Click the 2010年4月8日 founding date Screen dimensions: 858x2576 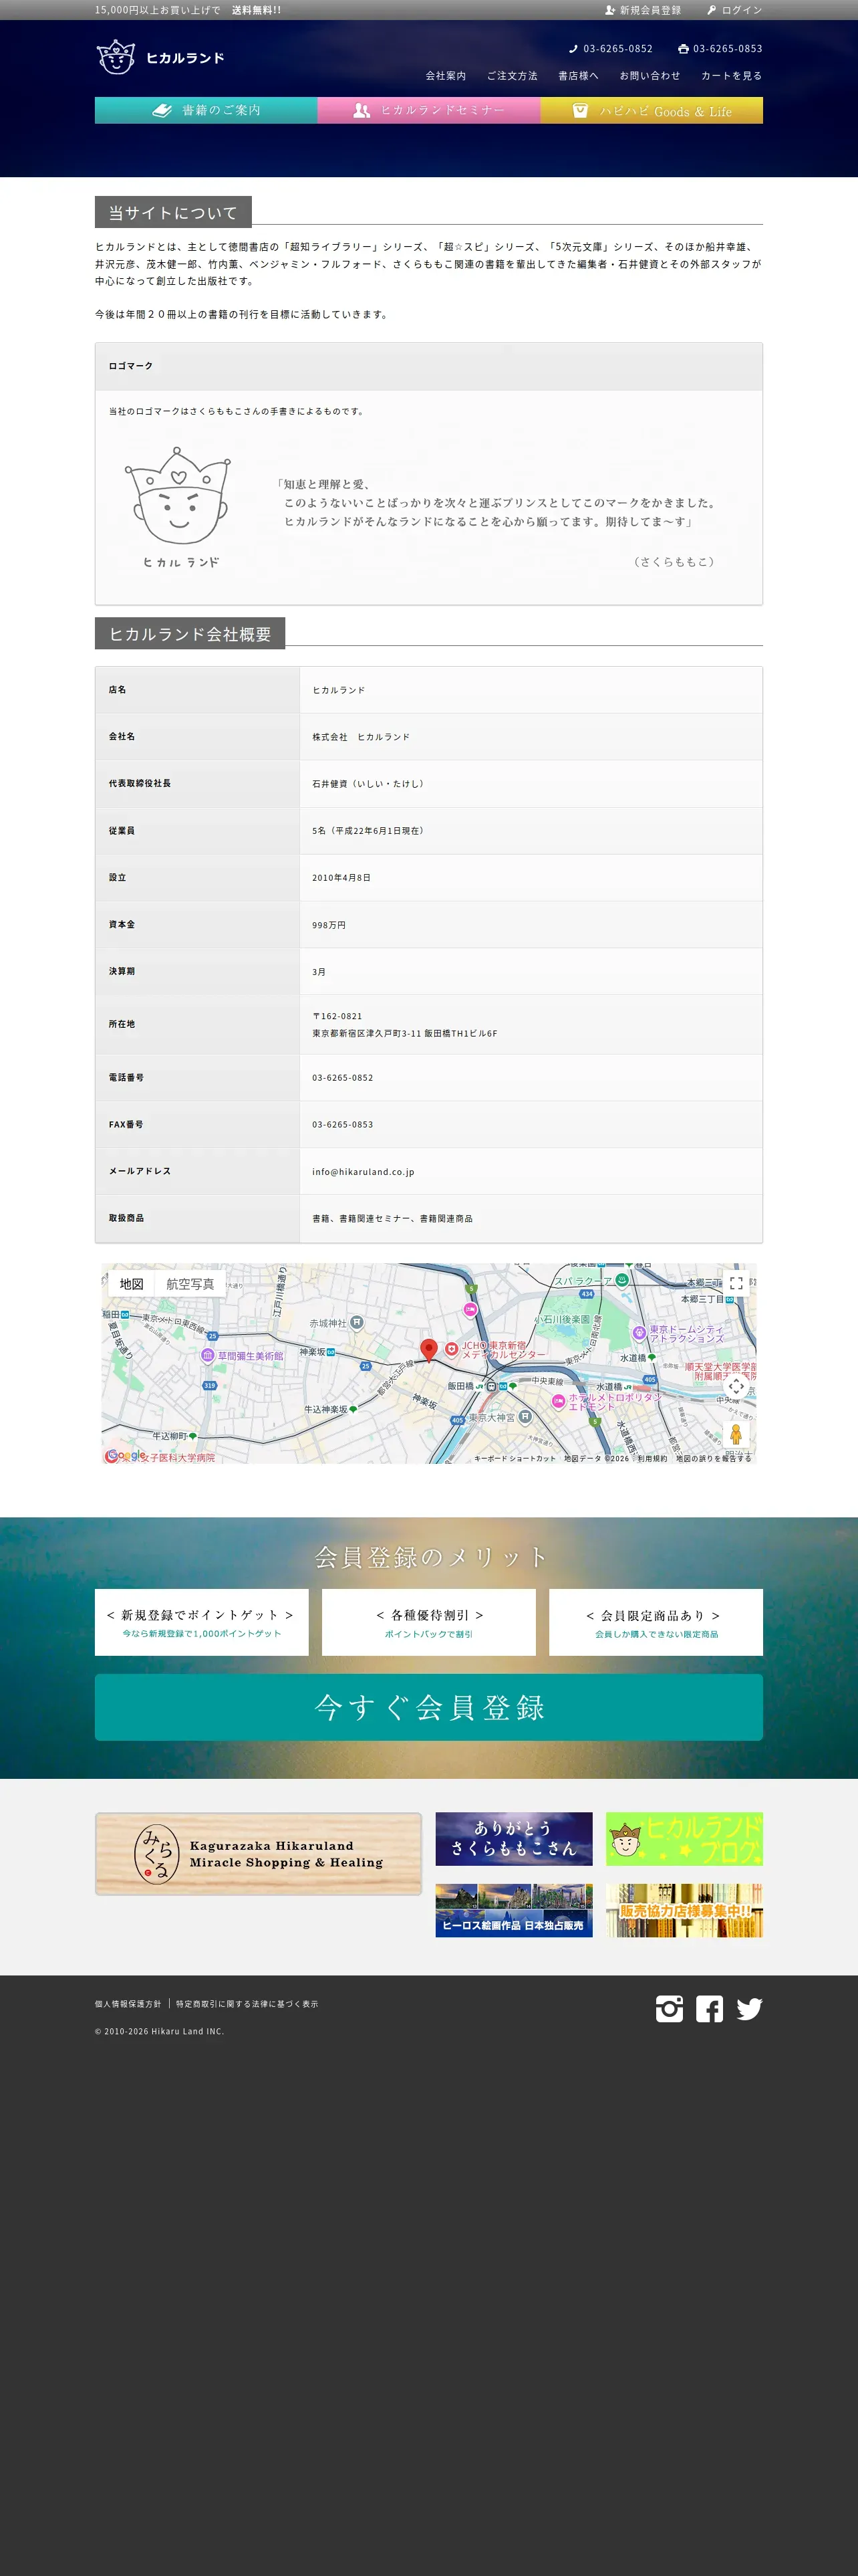click(341, 877)
